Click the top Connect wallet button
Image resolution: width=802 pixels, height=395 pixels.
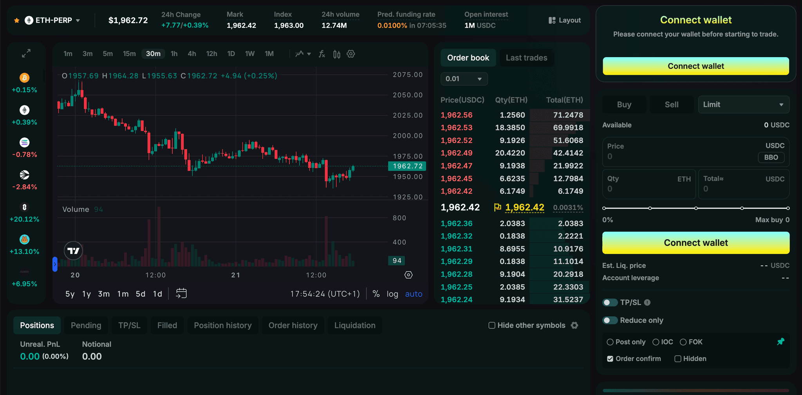coord(696,66)
